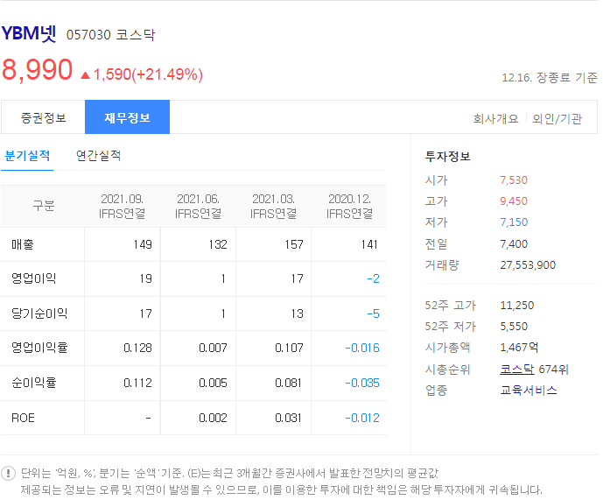Click the exclamation notice icon
Image resolution: width=603 pixels, height=500 pixels.
[9, 473]
